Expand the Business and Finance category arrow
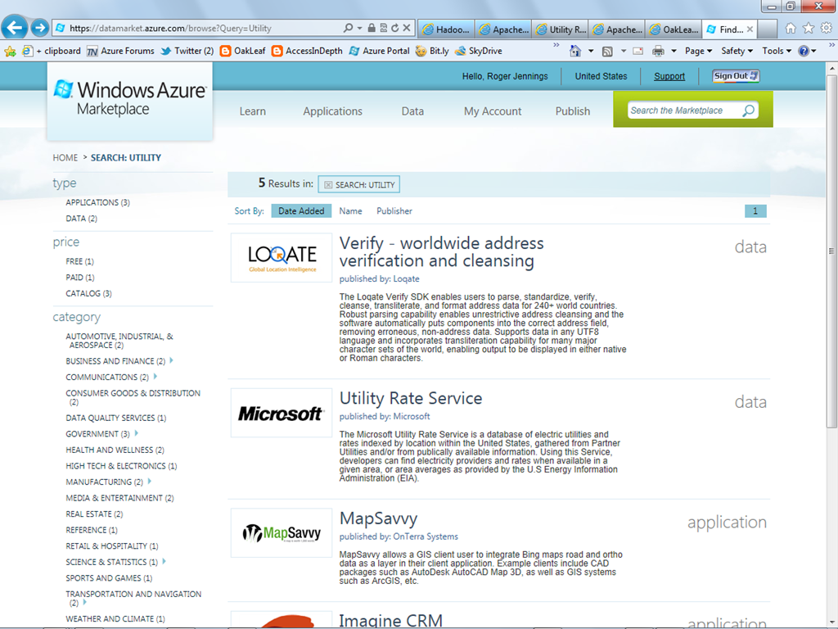The width and height of the screenshot is (838, 629). click(172, 360)
